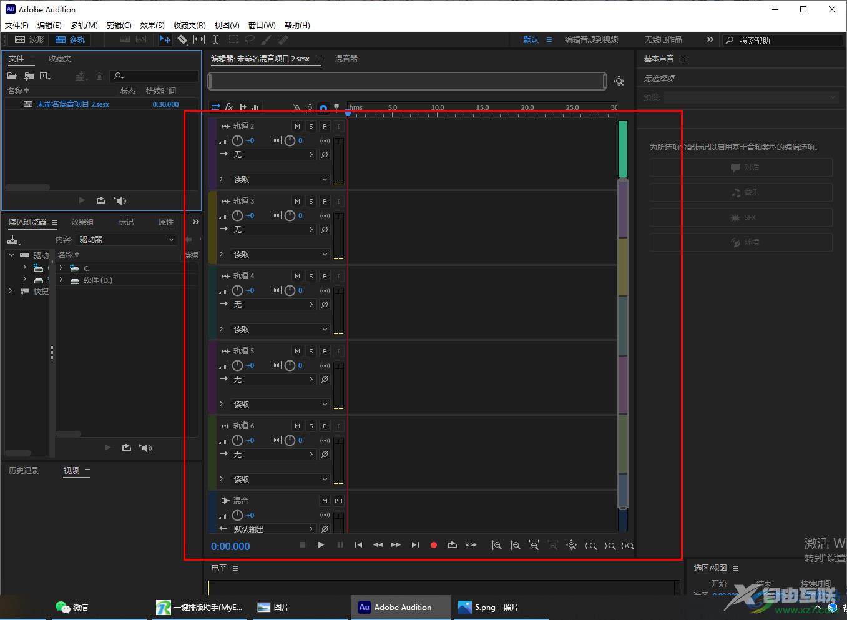Open 混合 track 默认输出 dropdown
Viewport: 847px width, 620px height.
[x=274, y=529]
